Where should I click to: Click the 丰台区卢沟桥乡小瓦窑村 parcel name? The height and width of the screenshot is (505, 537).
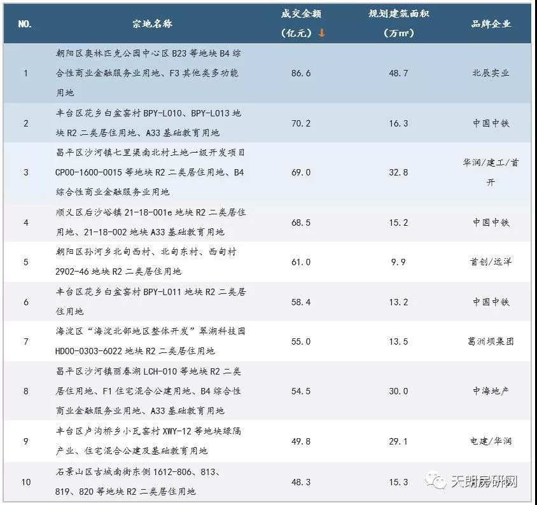click(x=148, y=441)
